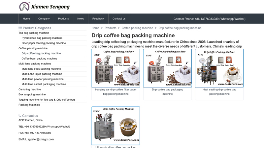The image size is (264, 148).
Task: Go to Products in the breadcrumb
Action: coord(111,28)
